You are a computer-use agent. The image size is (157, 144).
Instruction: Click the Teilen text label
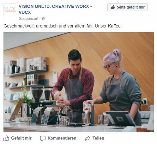pyautogui.click(x=98, y=138)
